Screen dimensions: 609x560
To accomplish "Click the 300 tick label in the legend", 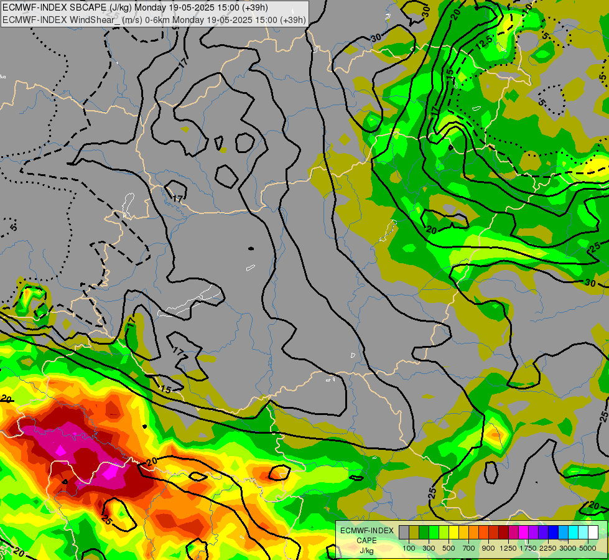I will pos(429,548).
